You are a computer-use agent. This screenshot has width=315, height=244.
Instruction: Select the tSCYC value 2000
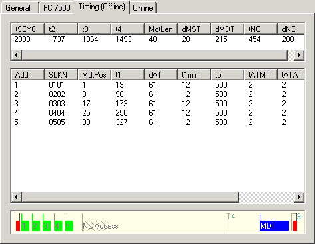pos(22,39)
